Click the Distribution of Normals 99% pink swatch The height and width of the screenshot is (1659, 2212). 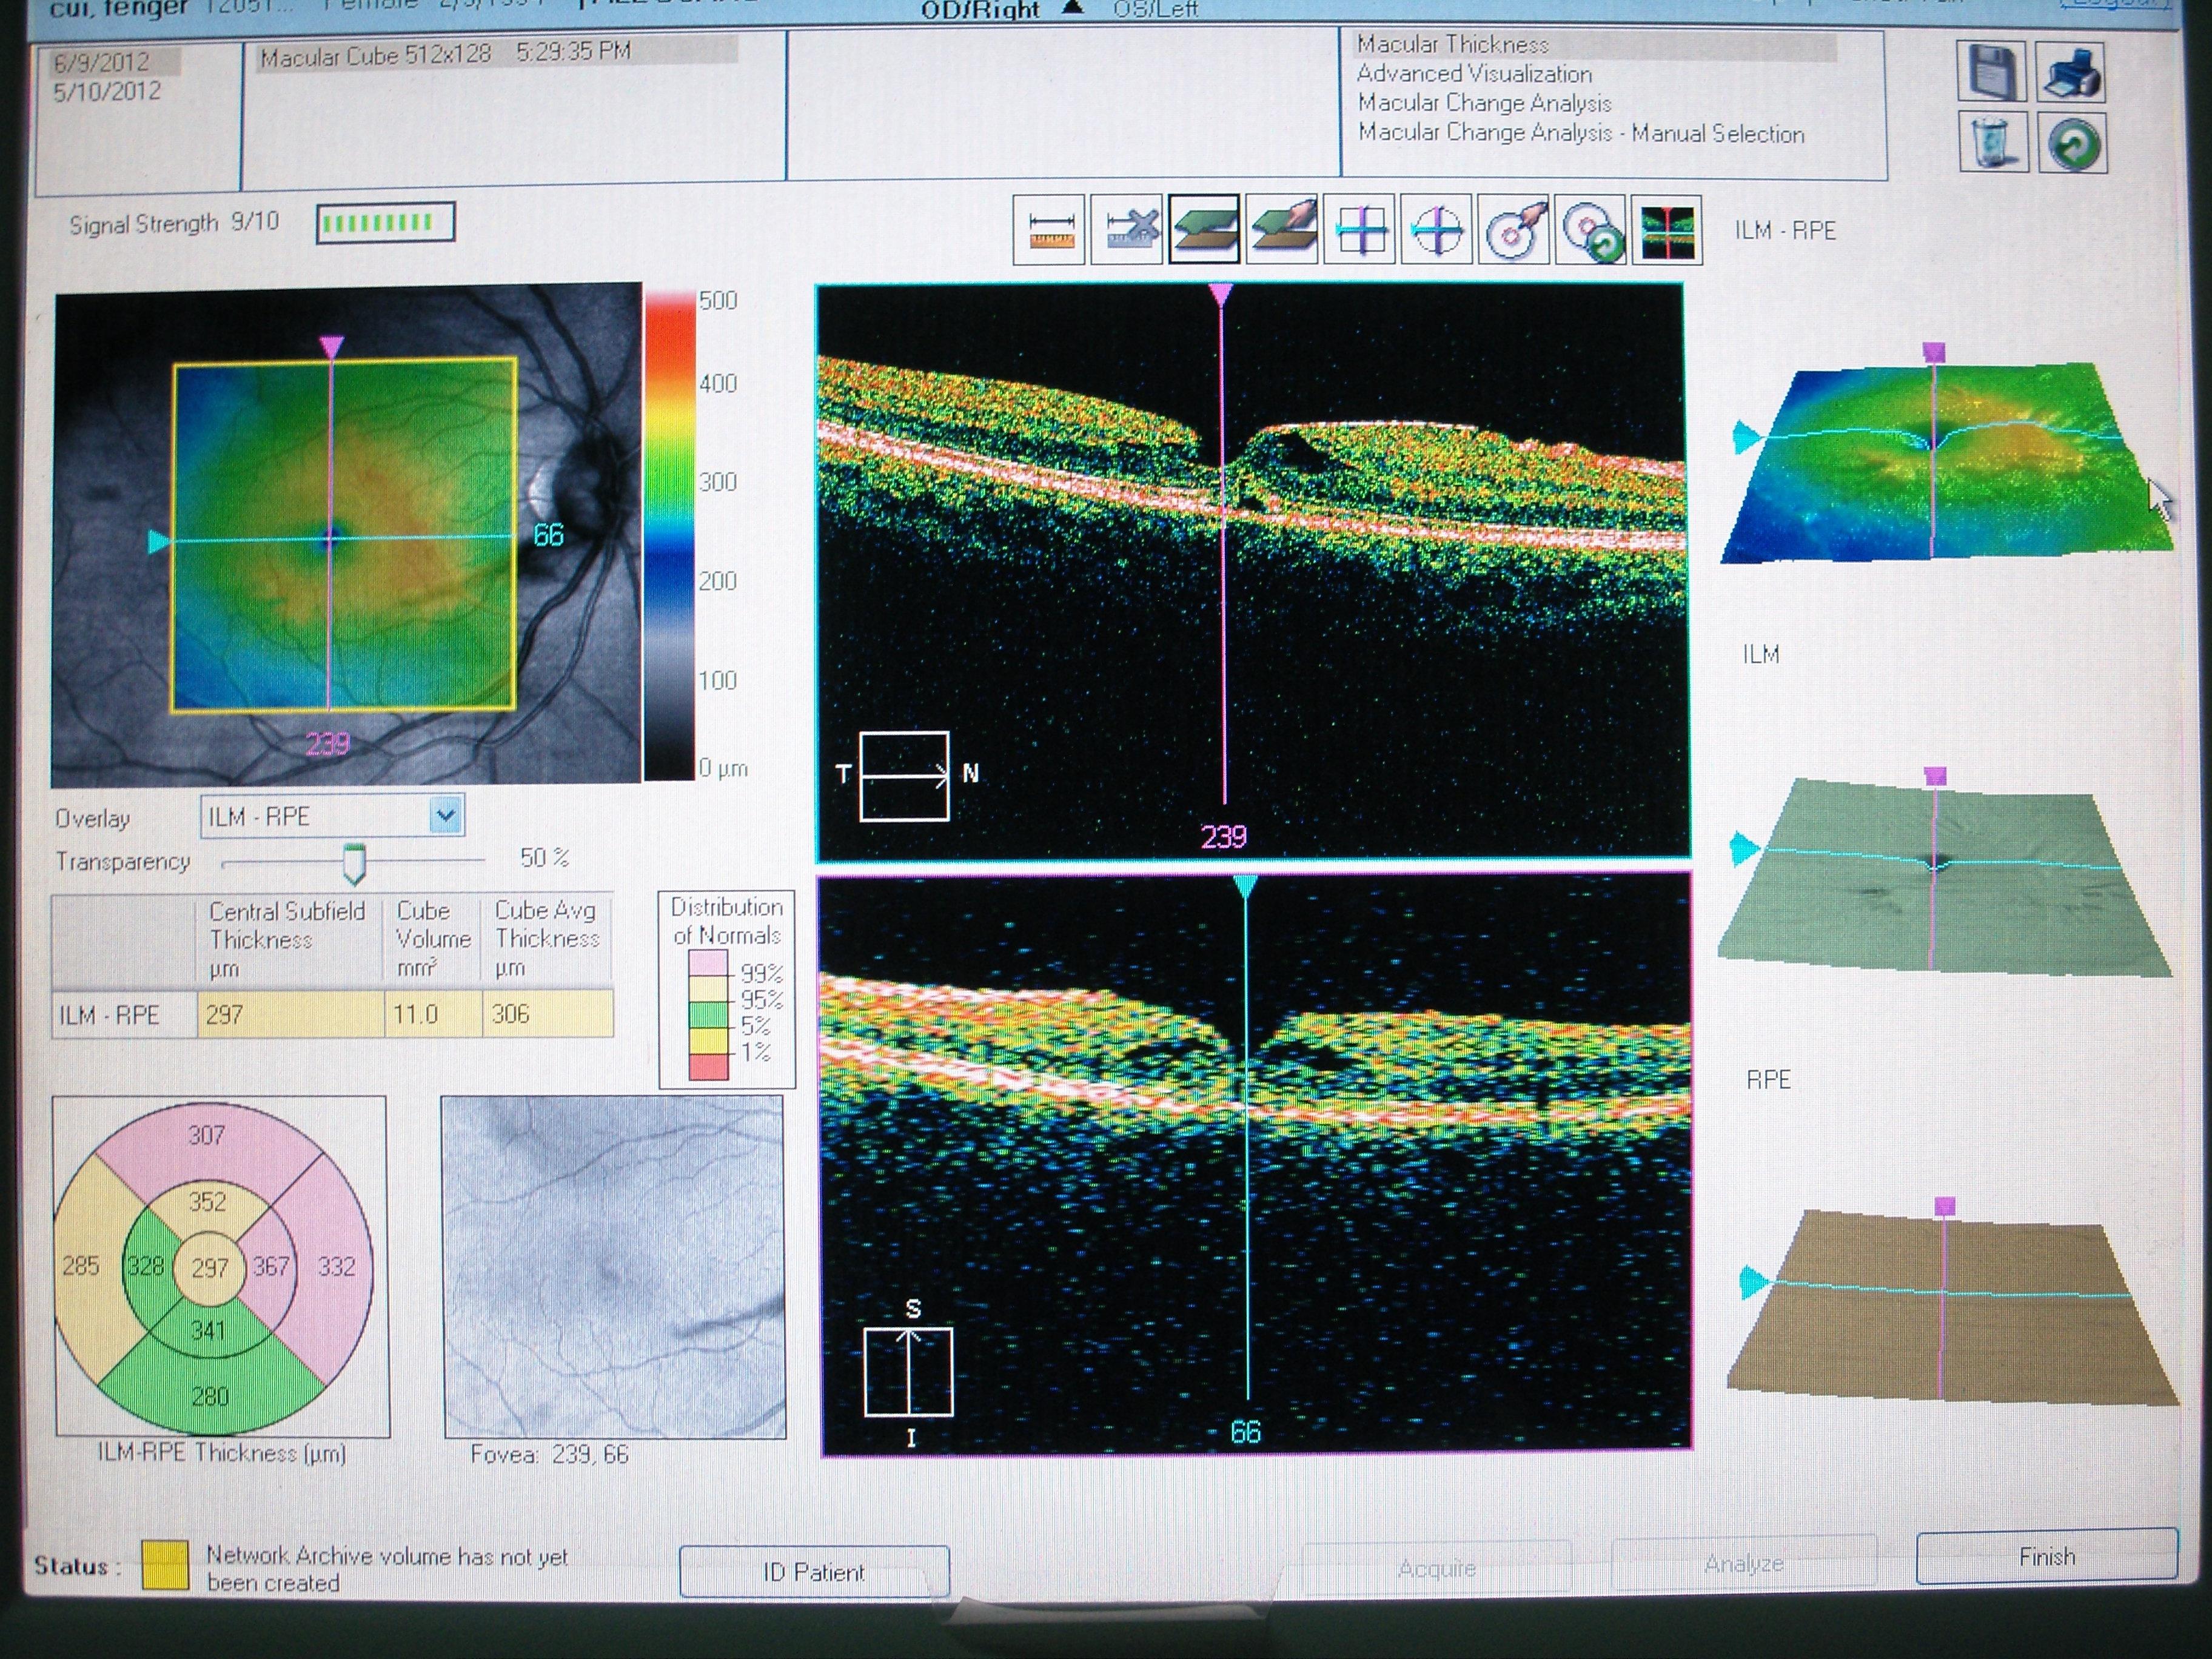tap(708, 964)
